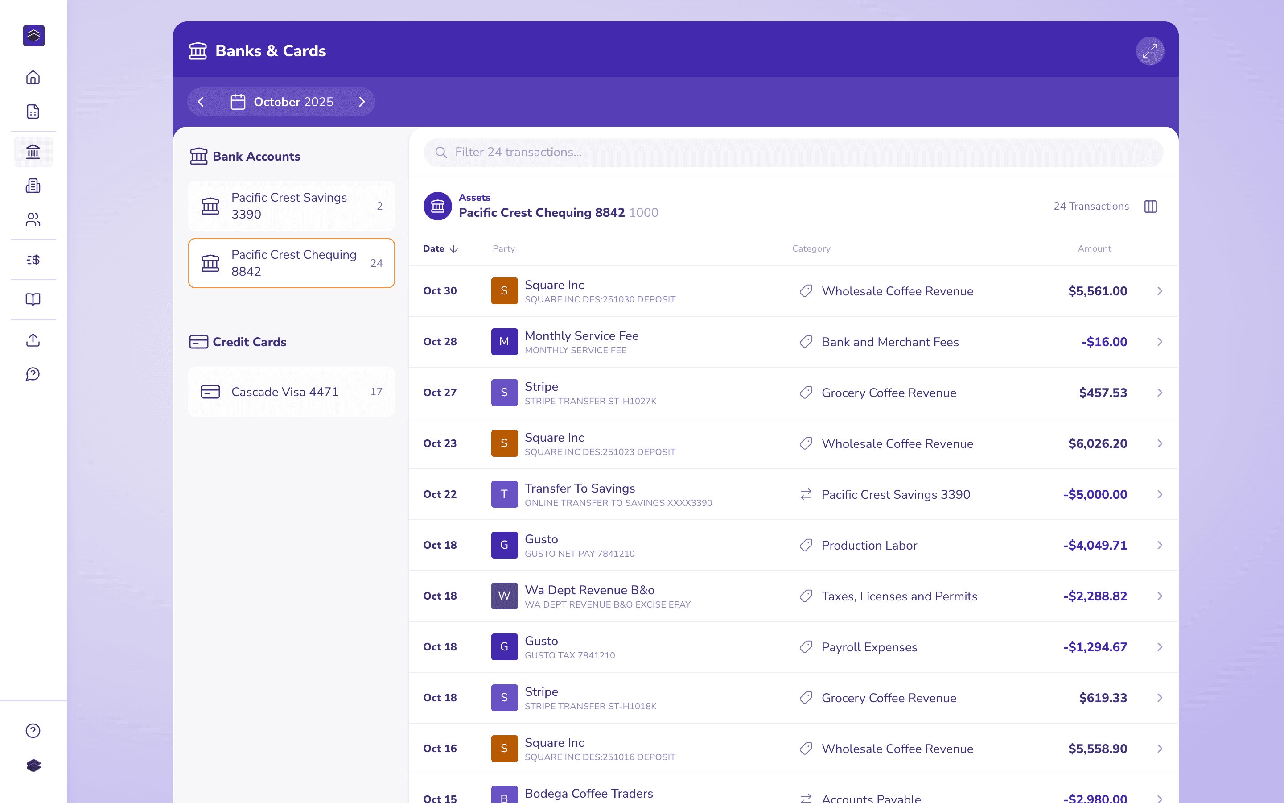Screen dimensions: 1284x803
Task: Expand the Banks & Cards panel
Action: (x=1150, y=51)
